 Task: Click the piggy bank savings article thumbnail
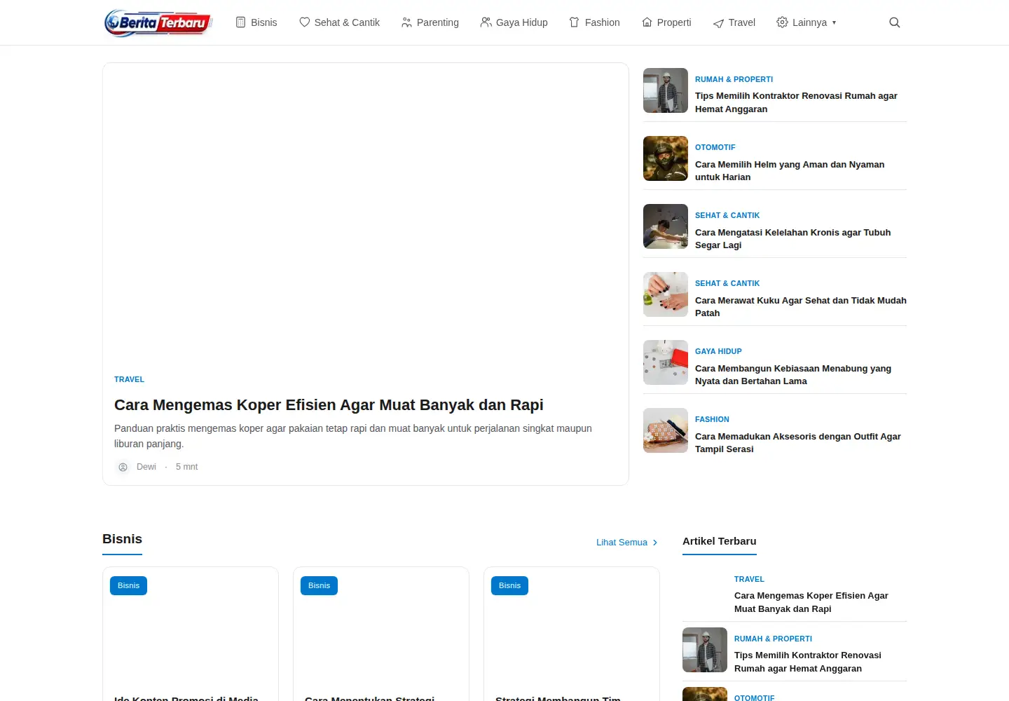pyautogui.click(x=666, y=362)
